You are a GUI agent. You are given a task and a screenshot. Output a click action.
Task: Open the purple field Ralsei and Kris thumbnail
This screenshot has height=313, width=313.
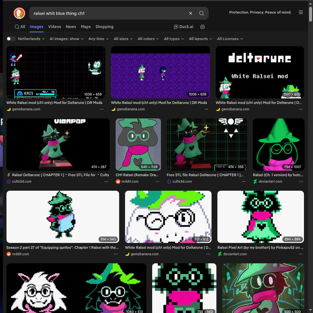tap(160, 72)
